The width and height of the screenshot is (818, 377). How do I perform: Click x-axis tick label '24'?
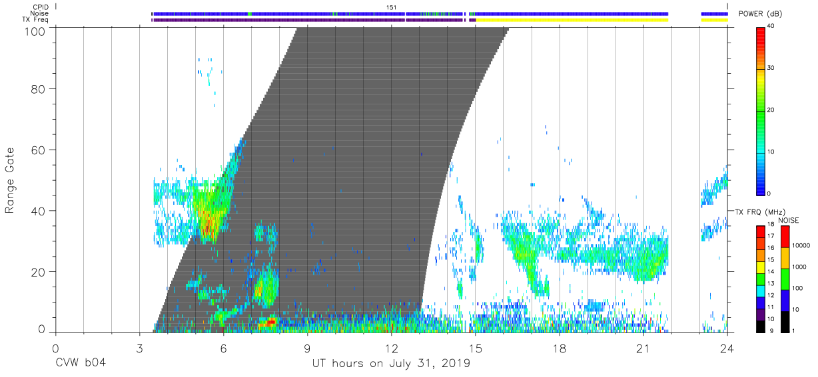(x=727, y=348)
